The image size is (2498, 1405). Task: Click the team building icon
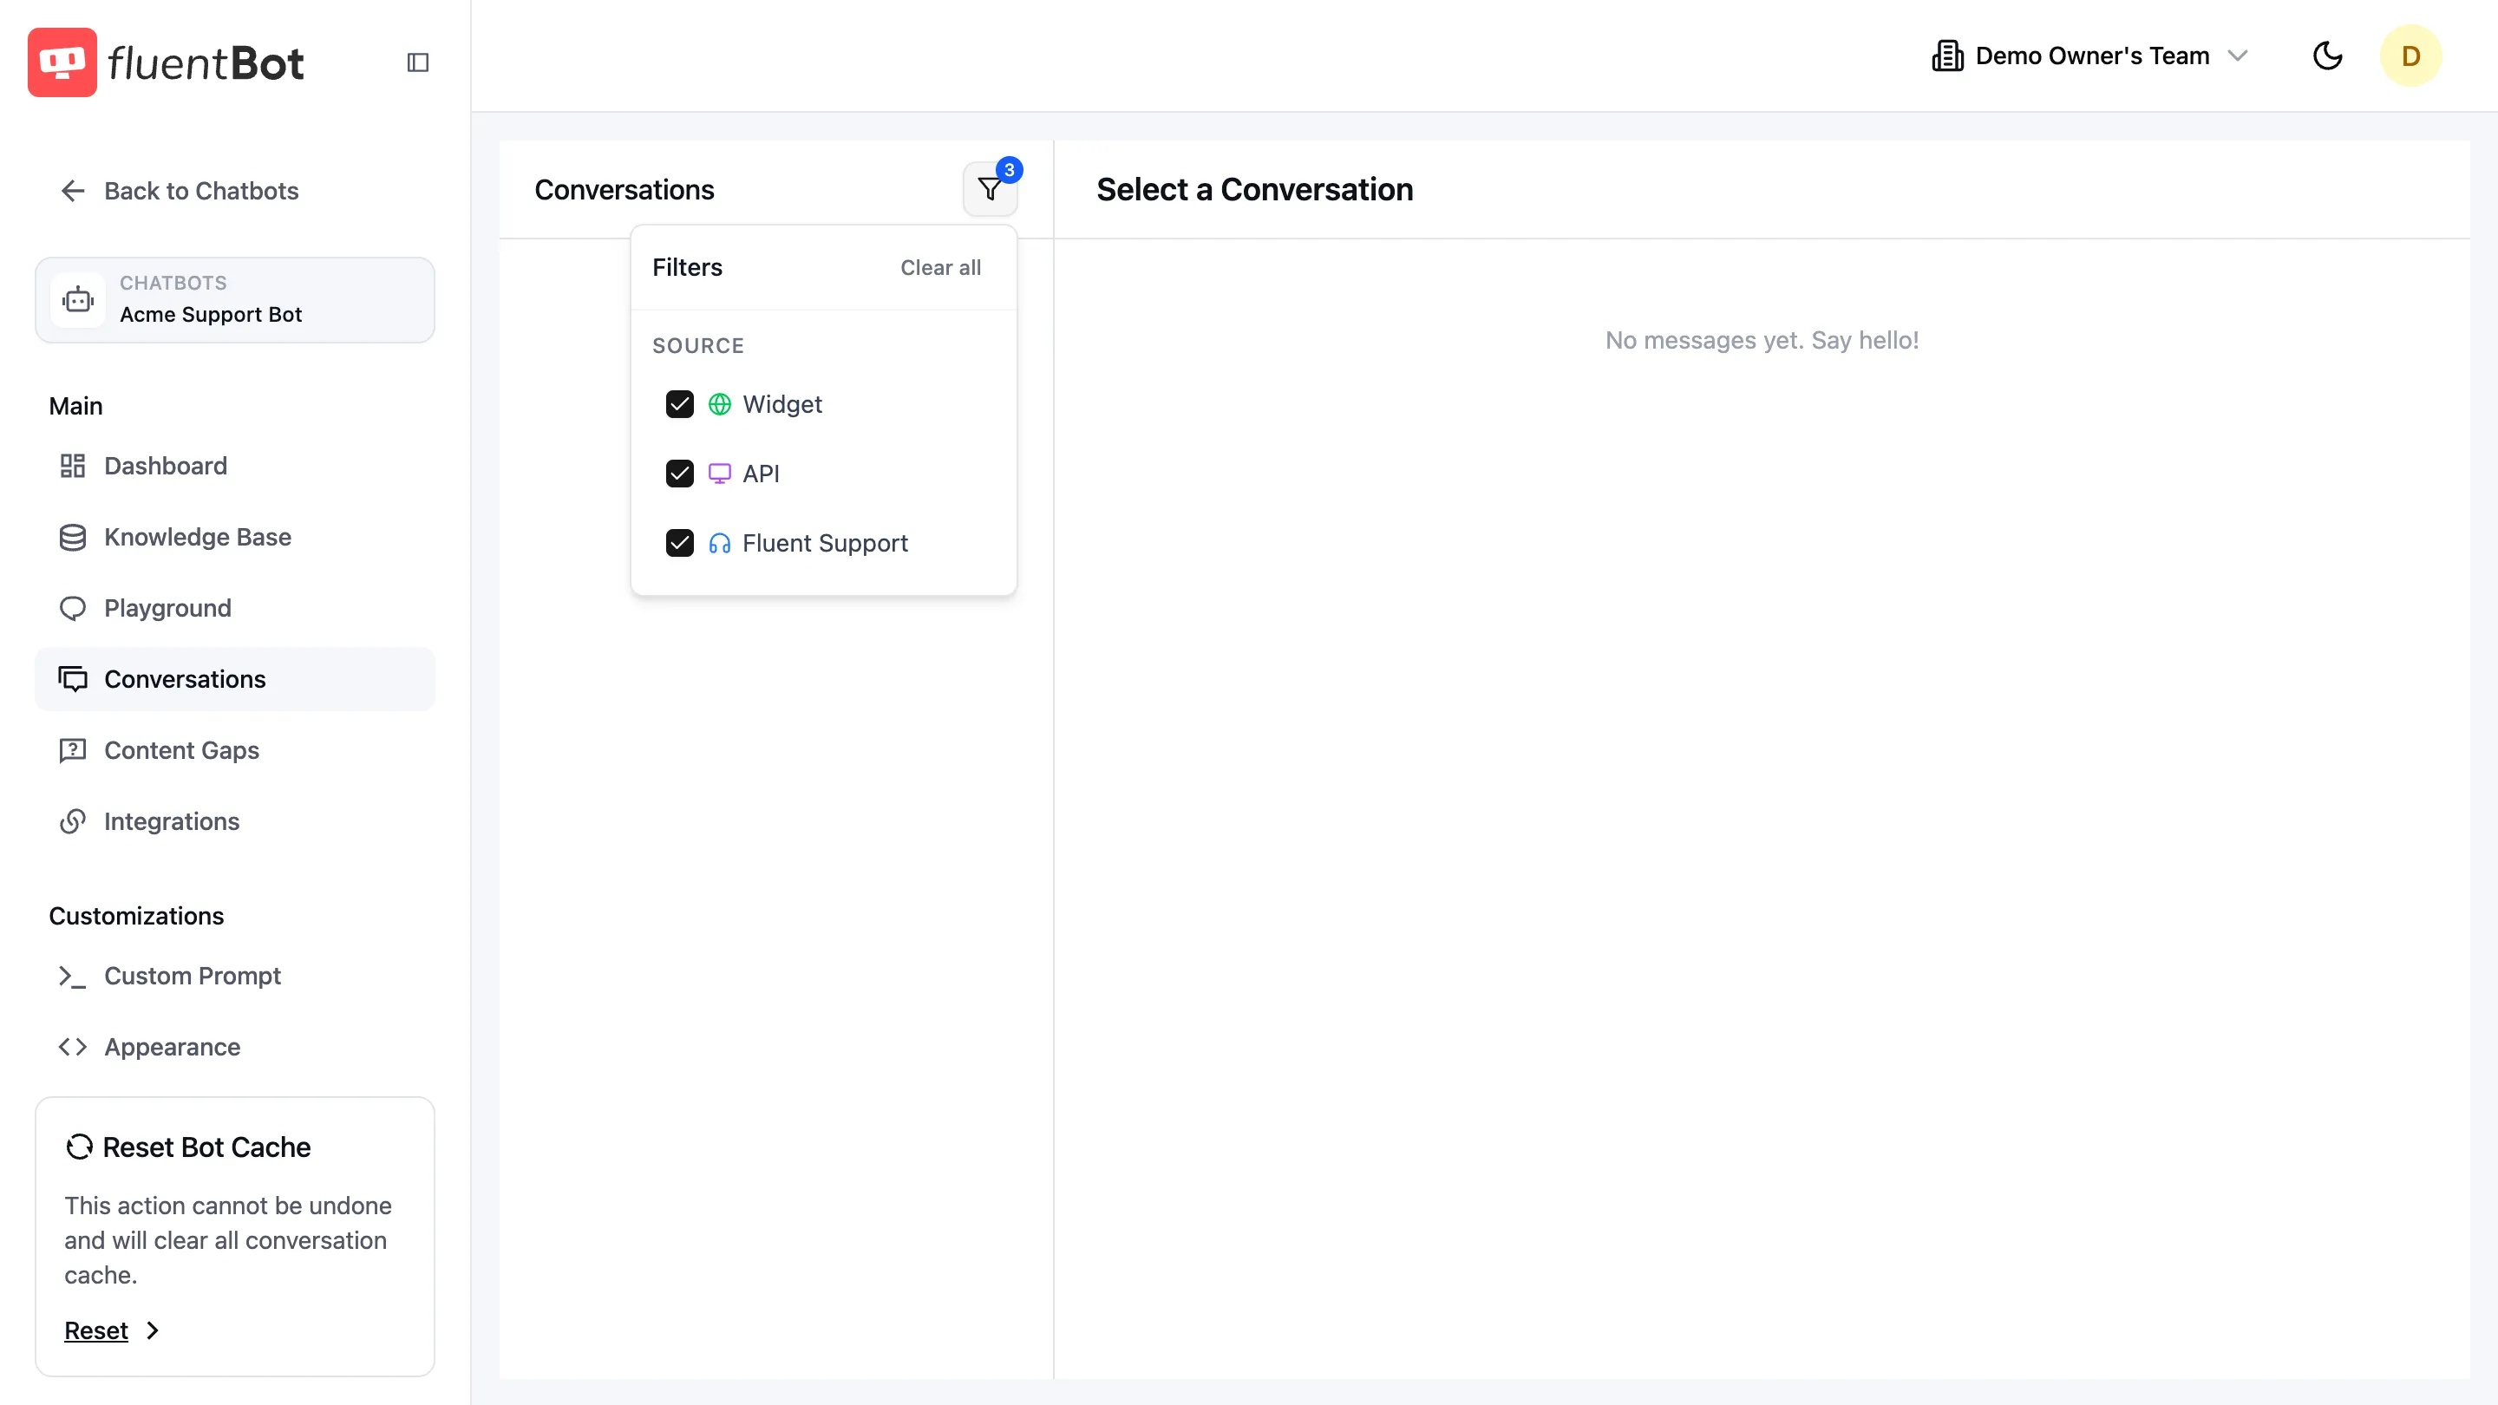[1947, 56]
